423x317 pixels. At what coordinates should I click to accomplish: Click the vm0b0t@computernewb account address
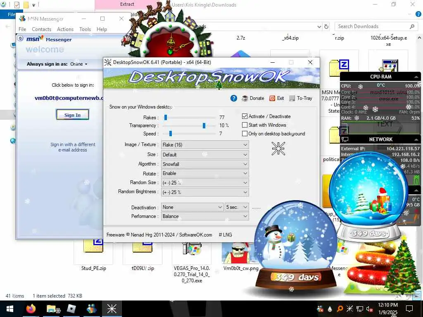click(x=69, y=98)
